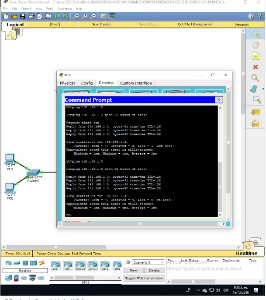266x300 pixels.
Task: Expand the Scenario 0 dropdown
Action: click(148, 262)
